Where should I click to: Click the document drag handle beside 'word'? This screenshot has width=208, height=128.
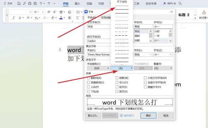pos(60,50)
